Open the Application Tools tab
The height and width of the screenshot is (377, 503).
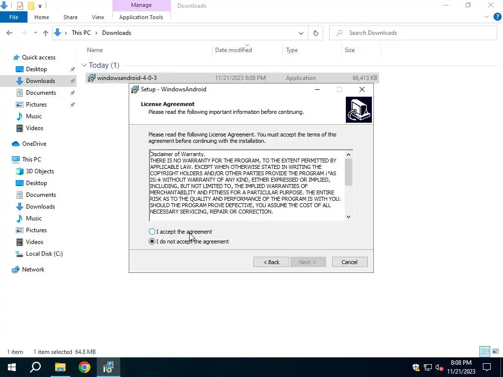[x=141, y=17]
